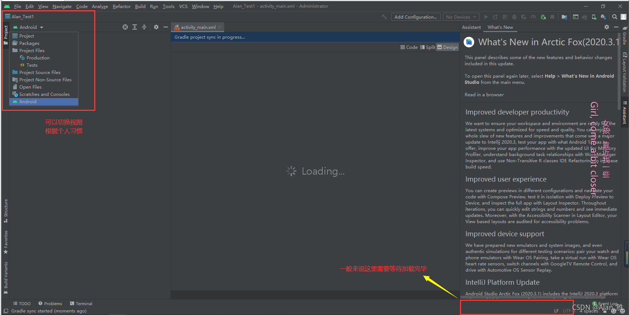Select Project Non-Source Files option
Image resolution: width=629 pixels, height=315 pixels.
coord(44,80)
